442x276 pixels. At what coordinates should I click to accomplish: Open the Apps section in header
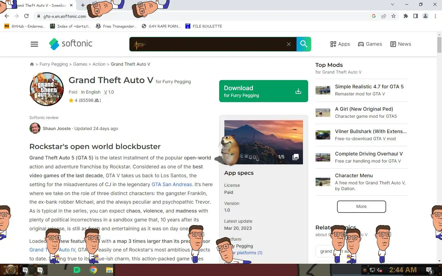(340, 44)
